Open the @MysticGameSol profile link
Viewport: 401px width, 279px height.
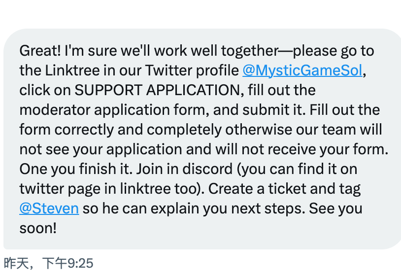pos(302,70)
